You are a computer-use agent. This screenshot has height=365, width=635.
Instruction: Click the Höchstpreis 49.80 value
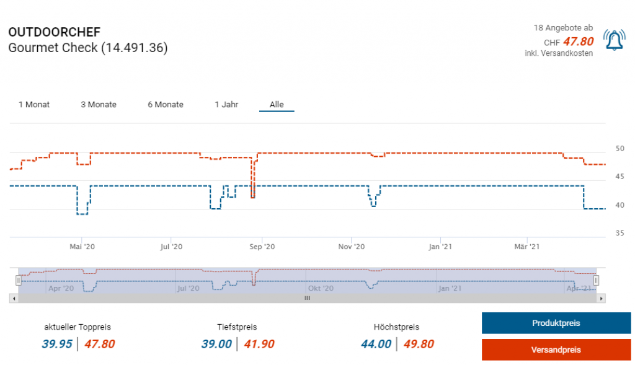(418, 344)
